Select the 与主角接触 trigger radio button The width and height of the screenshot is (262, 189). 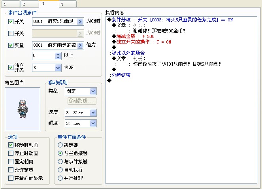point(60,153)
